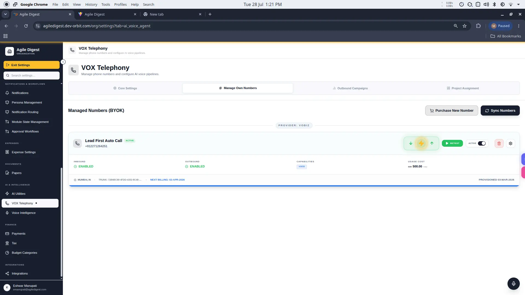Open the Profiles menu
The image size is (525, 295).
point(120,4)
